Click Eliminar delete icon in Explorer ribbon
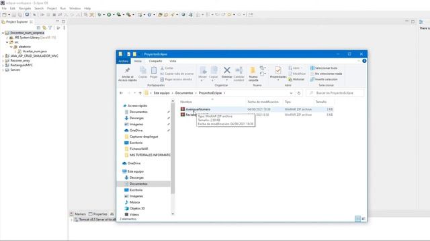 tap(227, 70)
